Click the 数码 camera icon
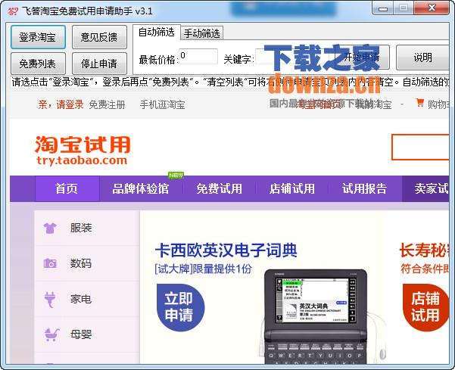This screenshot has height=370, width=455. [50, 263]
